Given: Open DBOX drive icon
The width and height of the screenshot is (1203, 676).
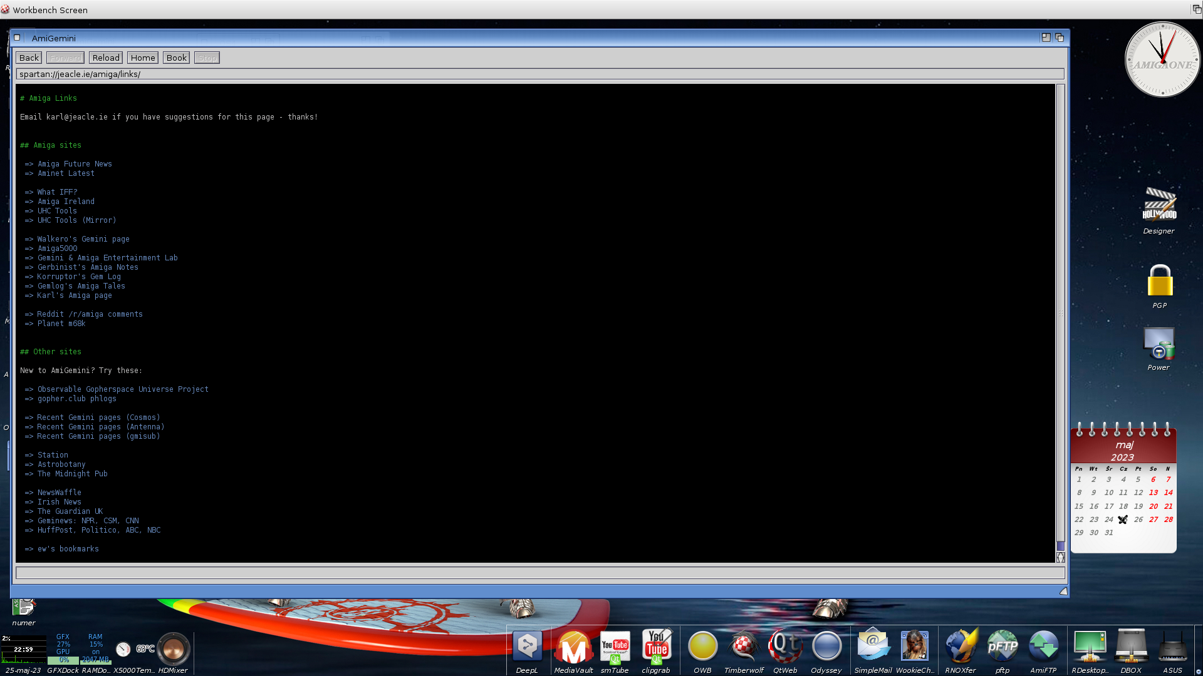Looking at the screenshot, I should point(1131,647).
